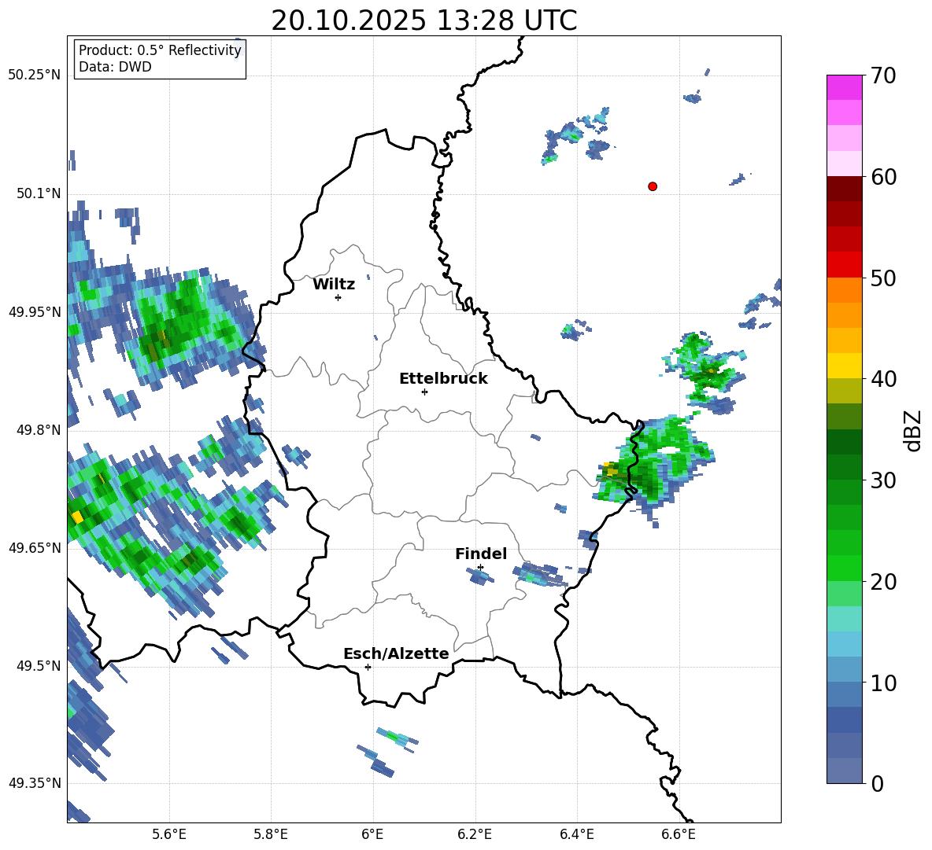Click the dBZ colorbar axis label

(x=913, y=430)
